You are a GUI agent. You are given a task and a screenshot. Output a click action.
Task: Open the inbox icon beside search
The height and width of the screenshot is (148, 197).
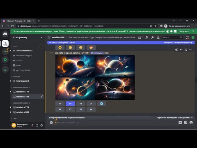(187, 37)
